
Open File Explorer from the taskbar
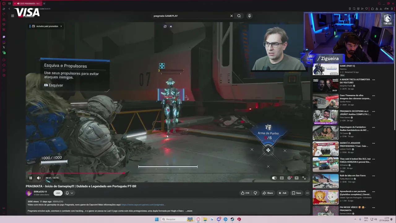tap(205, 219)
